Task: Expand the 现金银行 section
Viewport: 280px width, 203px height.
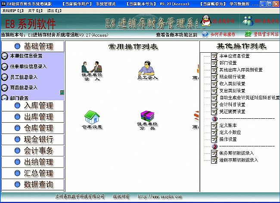Action: (33, 140)
